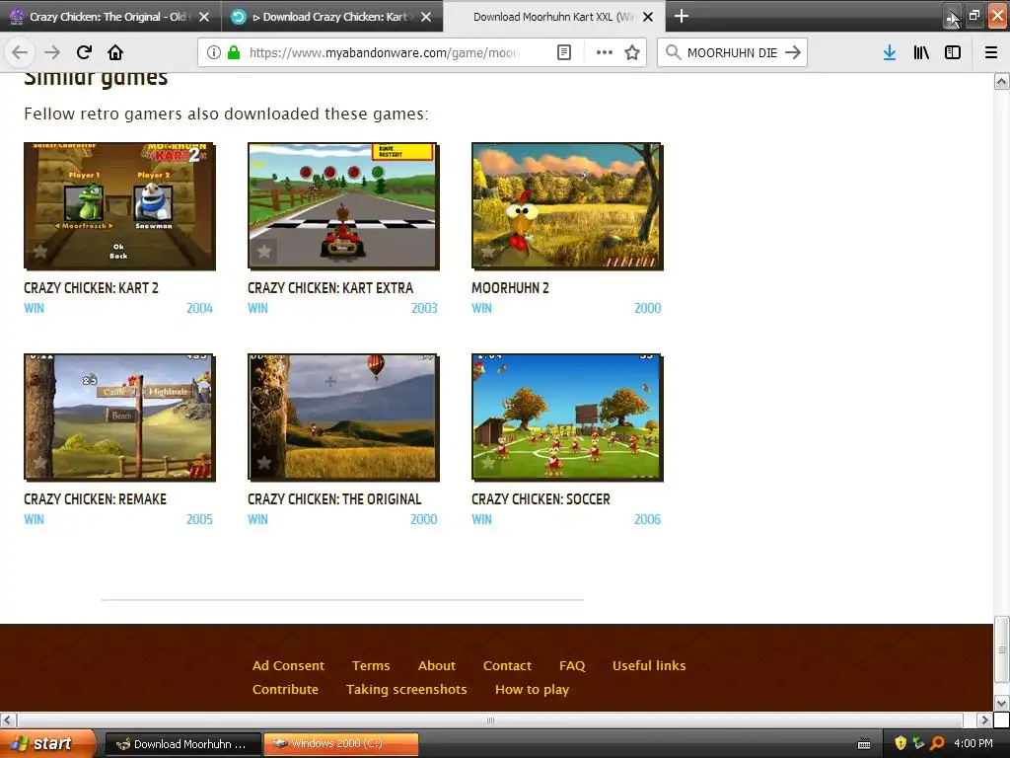Open the library bookshelf icon
This screenshot has height=758, width=1010.
coord(921,52)
